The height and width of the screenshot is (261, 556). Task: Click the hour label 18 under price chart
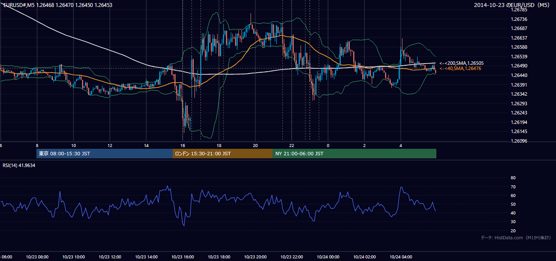219,145
